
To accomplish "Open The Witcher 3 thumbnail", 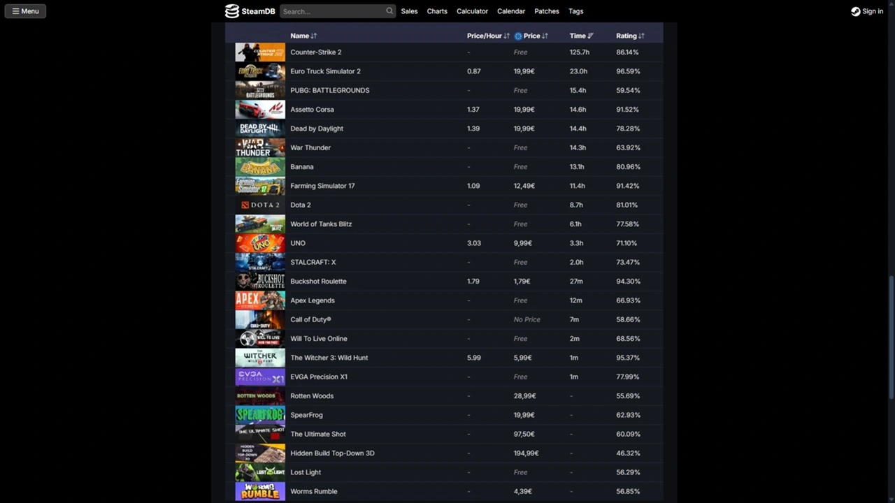I will tap(260, 358).
